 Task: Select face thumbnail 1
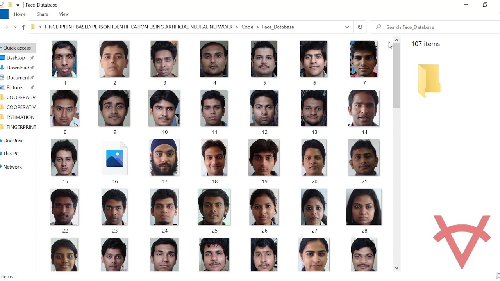64,59
